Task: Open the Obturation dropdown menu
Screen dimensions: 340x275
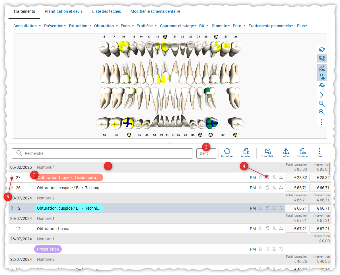Action: pyautogui.click(x=106, y=26)
